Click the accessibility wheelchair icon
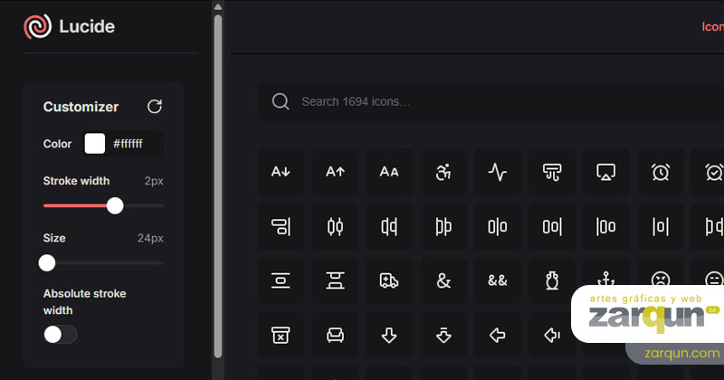Screen dimensions: 724x380 click(443, 172)
